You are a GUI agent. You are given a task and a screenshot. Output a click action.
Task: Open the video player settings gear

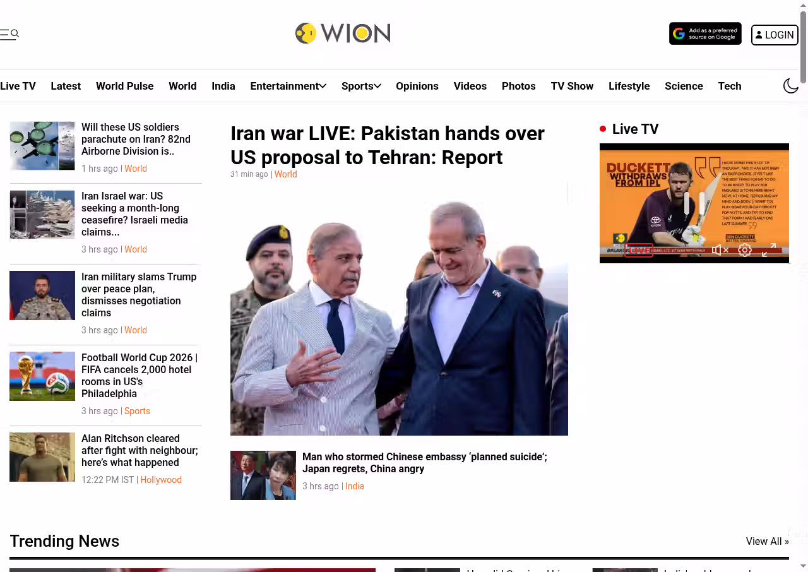[x=745, y=250]
